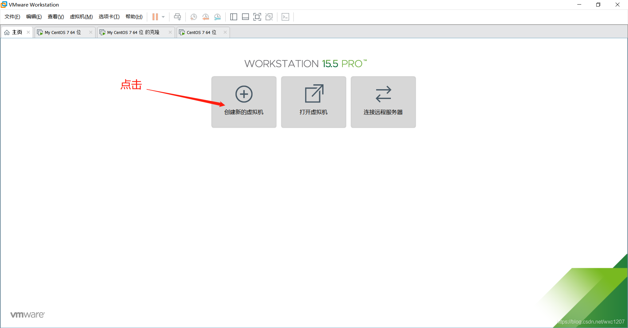Minimize the VMware Workstation window

coord(579,5)
